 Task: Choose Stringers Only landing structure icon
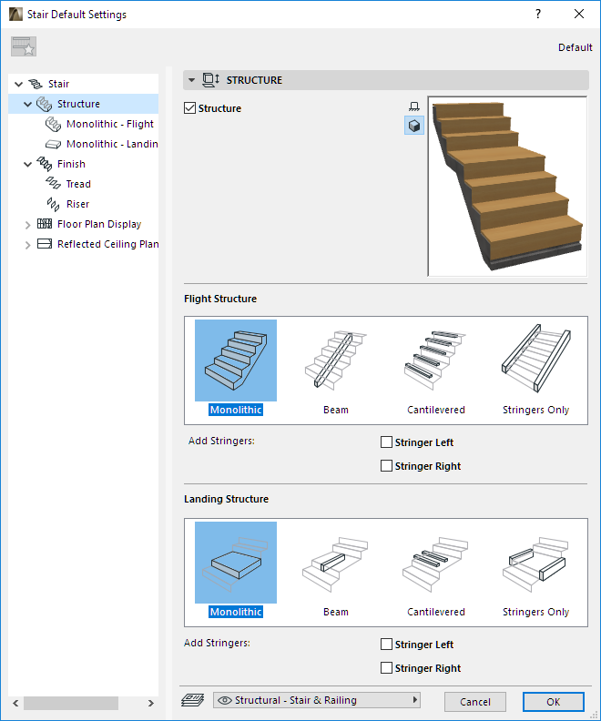tap(535, 563)
